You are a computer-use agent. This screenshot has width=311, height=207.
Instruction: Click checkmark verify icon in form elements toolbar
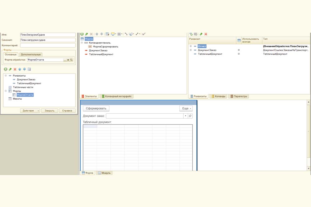pos(144,34)
